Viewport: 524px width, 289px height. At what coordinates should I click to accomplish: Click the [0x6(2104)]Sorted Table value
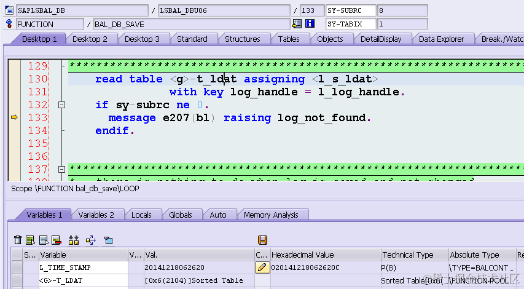pos(194,280)
